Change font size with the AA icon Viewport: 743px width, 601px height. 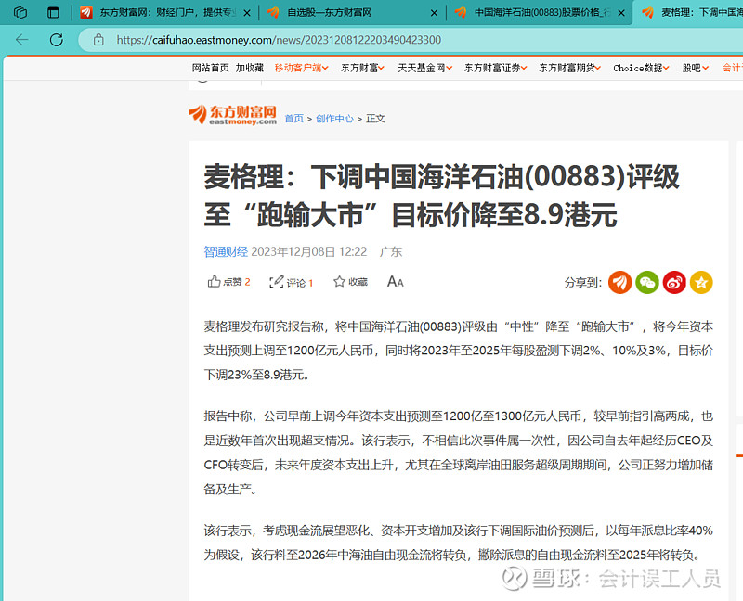point(396,282)
